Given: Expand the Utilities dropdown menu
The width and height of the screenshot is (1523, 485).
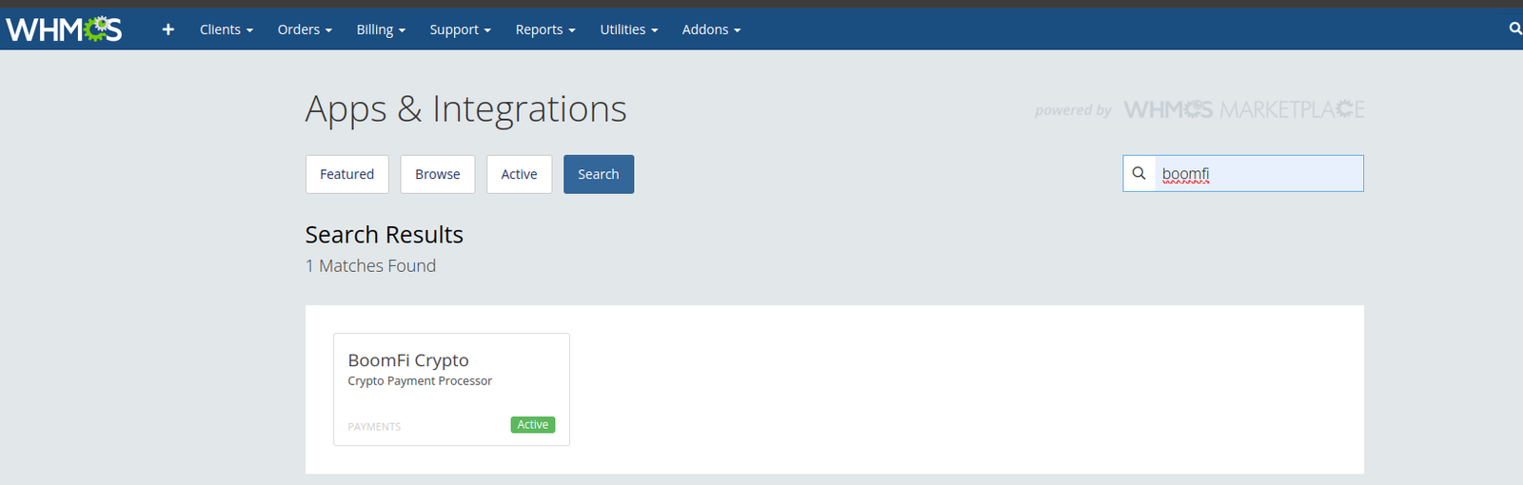Looking at the screenshot, I should (629, 29).
